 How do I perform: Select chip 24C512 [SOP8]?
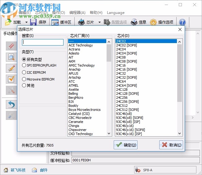coord(146,110)
